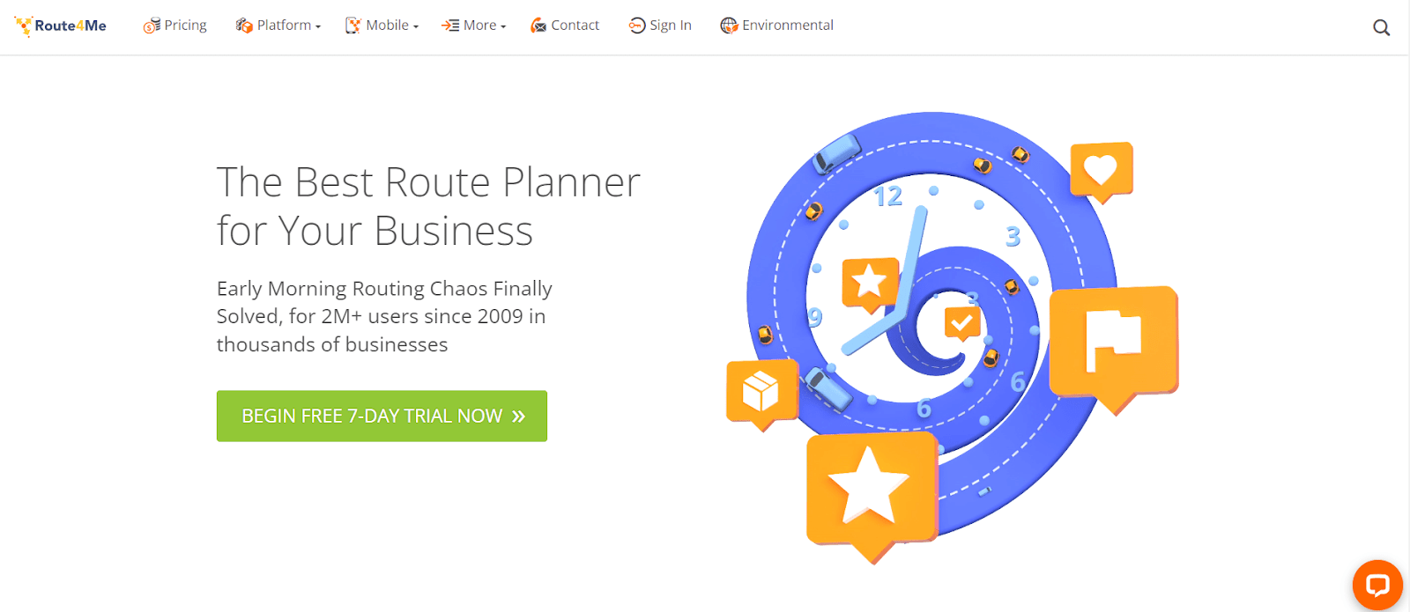Expand the Mobile dropdown menu
Image resolution: width=1410 pixels, height=612 pixels.
click(x=383, y=25)
